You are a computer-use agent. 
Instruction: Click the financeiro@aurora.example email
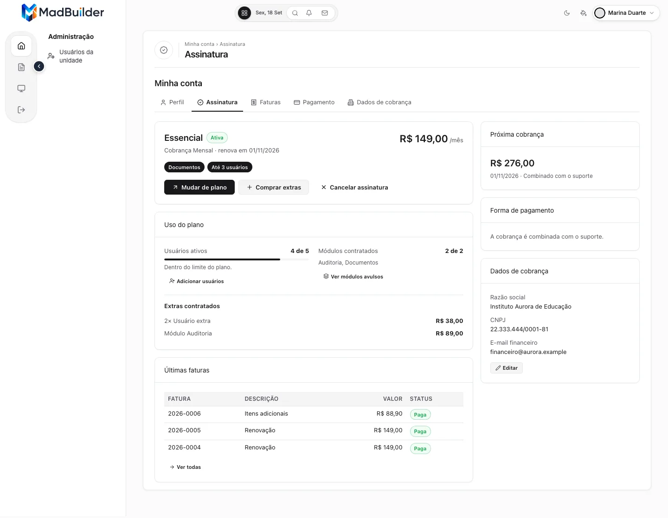pos(528,352)
